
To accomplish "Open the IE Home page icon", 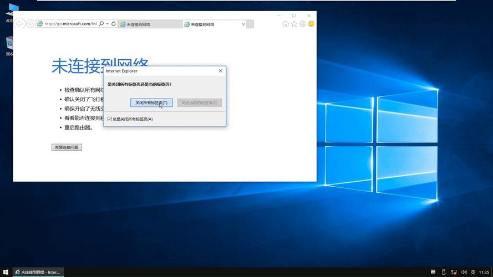I will coord(286,24).
